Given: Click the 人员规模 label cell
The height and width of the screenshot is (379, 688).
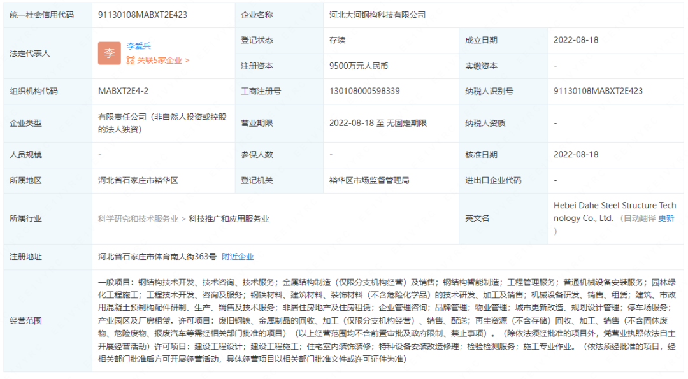Looking at the screenshot, I should (x=48, y=155).
